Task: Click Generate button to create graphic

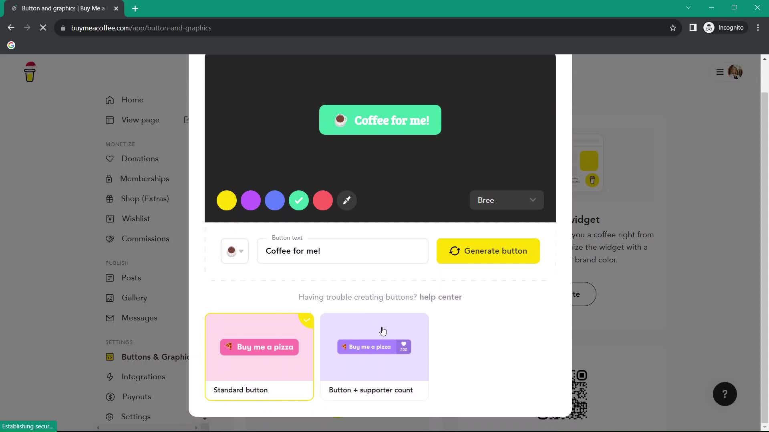Action: (x=488, y=250)
